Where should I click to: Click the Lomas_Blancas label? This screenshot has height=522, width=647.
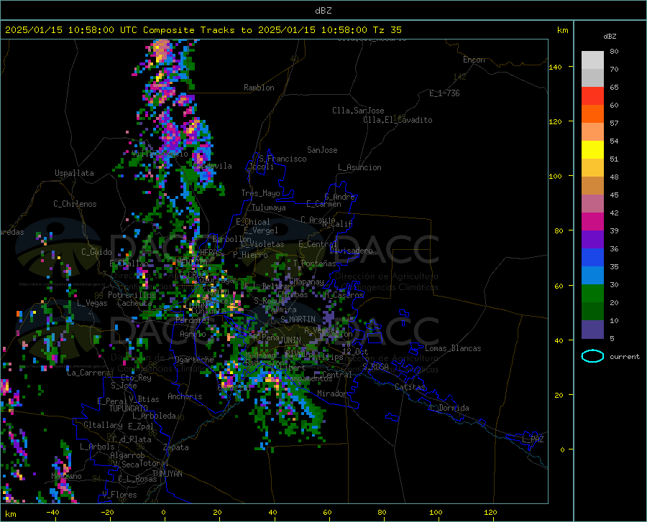[453, 348]
